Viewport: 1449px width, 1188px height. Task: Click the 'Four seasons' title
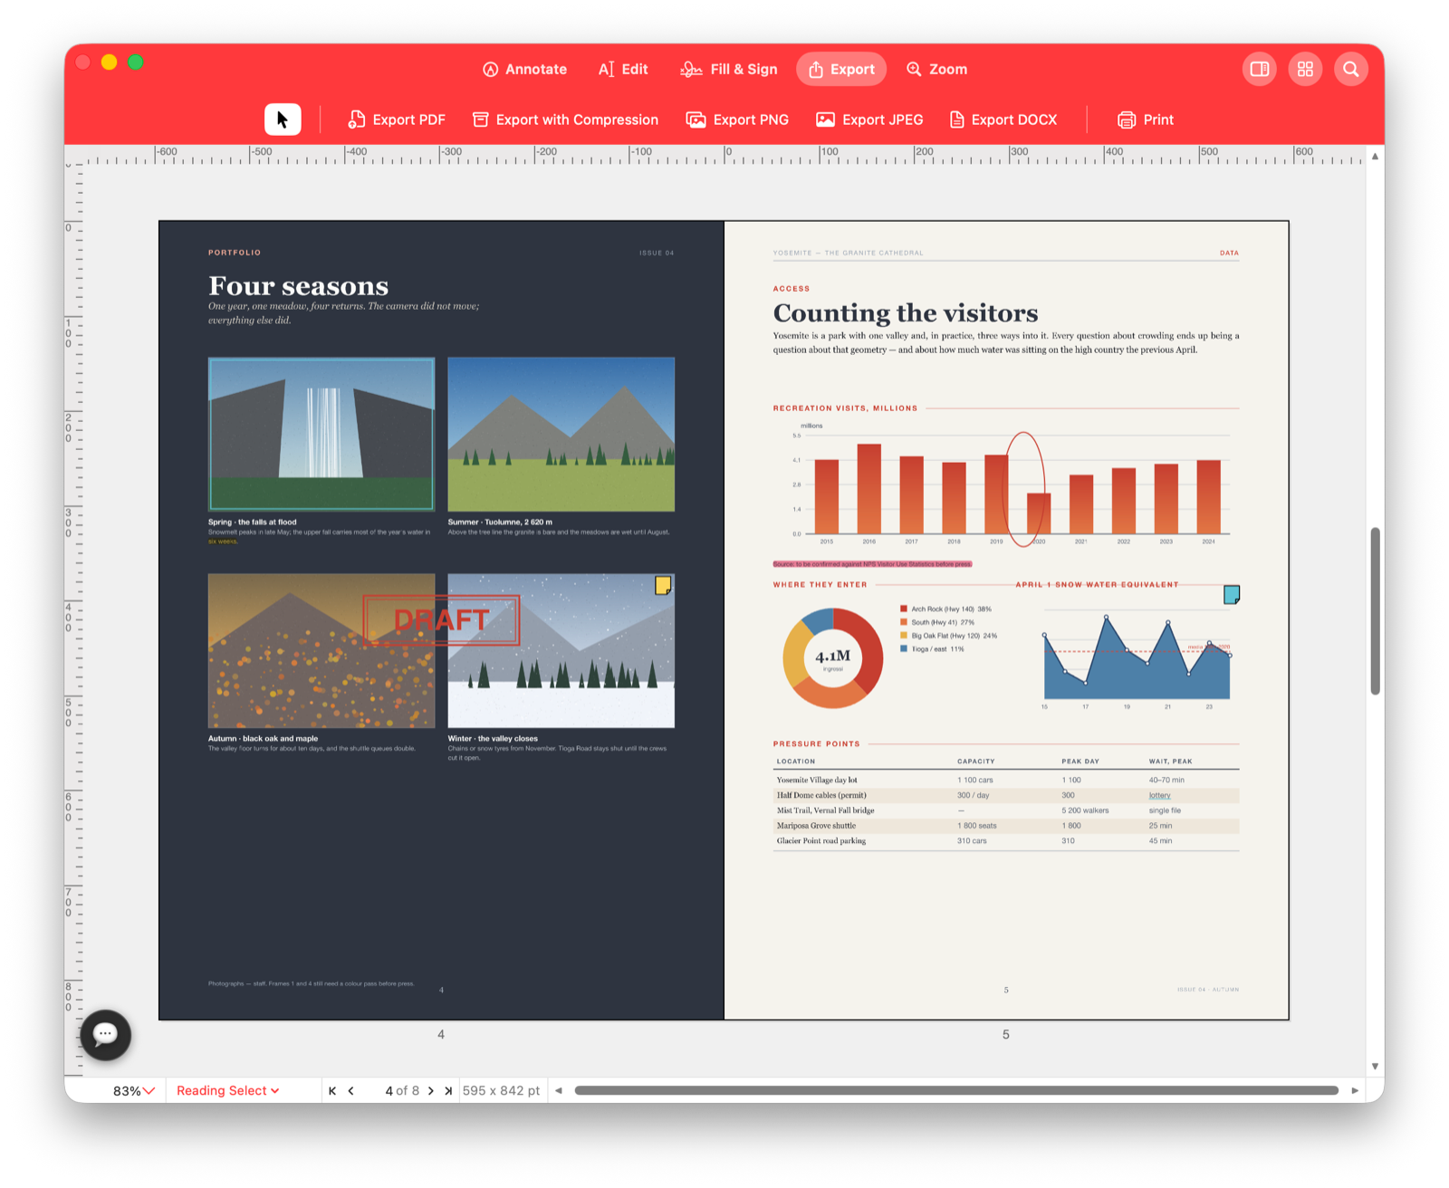point(299,286)
